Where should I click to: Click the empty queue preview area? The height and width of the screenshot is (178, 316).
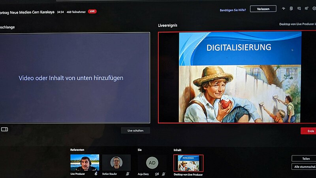pyautogui.click(x=75, y=78)
